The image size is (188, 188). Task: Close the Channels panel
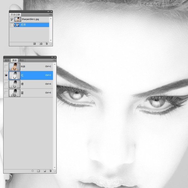click(x=55, y=57)
